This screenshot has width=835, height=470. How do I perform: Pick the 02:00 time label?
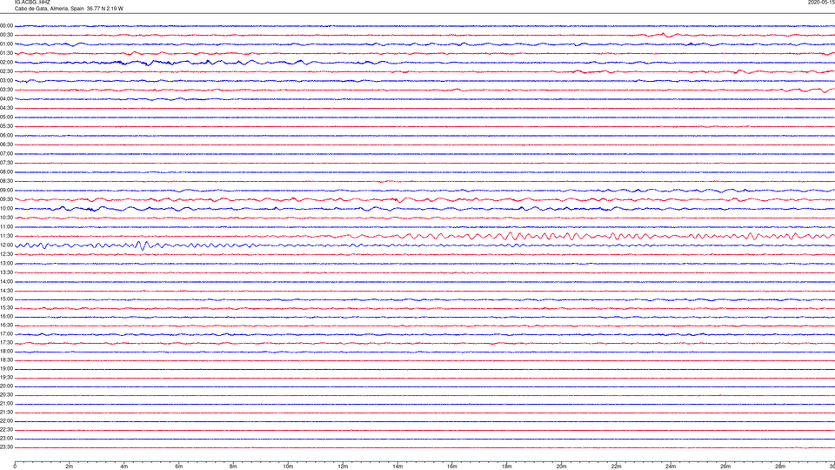tap(6, 63)
